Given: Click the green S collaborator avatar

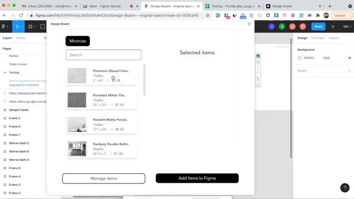Looking at the screenshot, I should (282, 27).
